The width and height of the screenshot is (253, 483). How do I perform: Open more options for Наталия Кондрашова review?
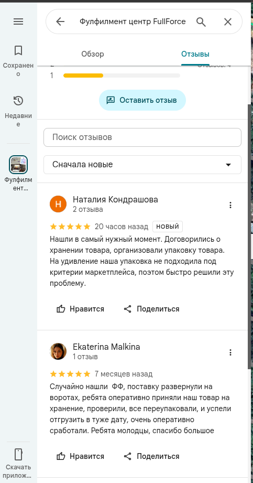coord(230,205)
